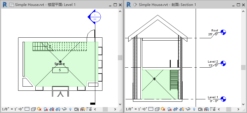Open Visual Style menu in Section 1 view
The image size is (247, 113).
pyautogui.click(x=157, y=109)
